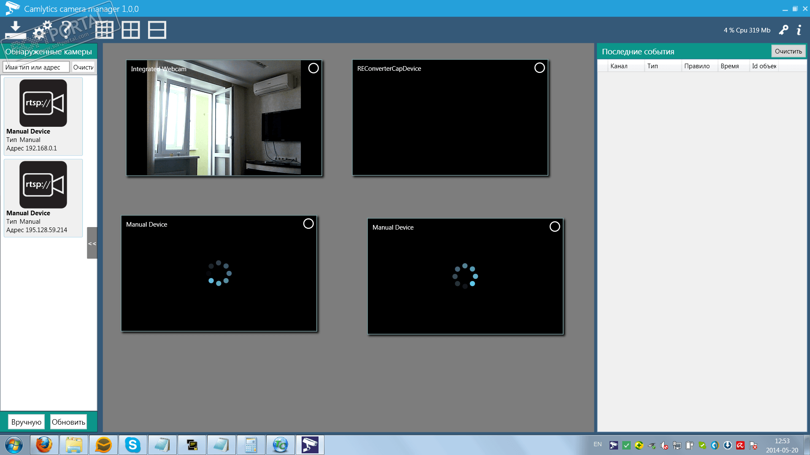The image size is (810, 455).
Task: Clear events with the Очистить button
Action: [788, 51]
